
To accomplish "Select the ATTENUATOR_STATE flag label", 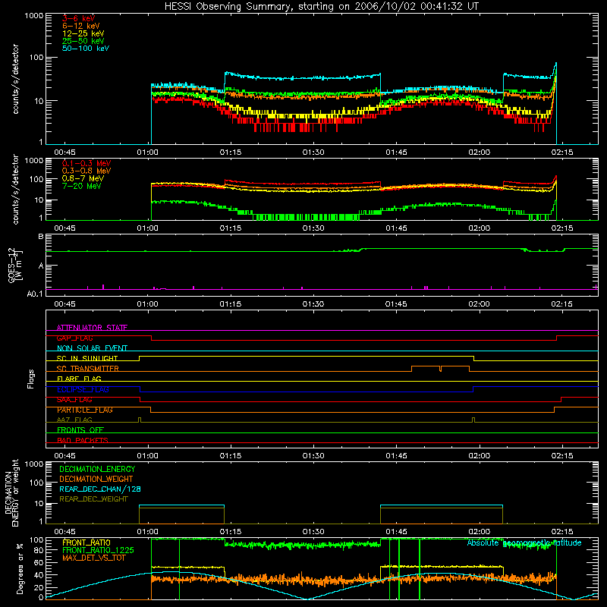I will [92, 328].
